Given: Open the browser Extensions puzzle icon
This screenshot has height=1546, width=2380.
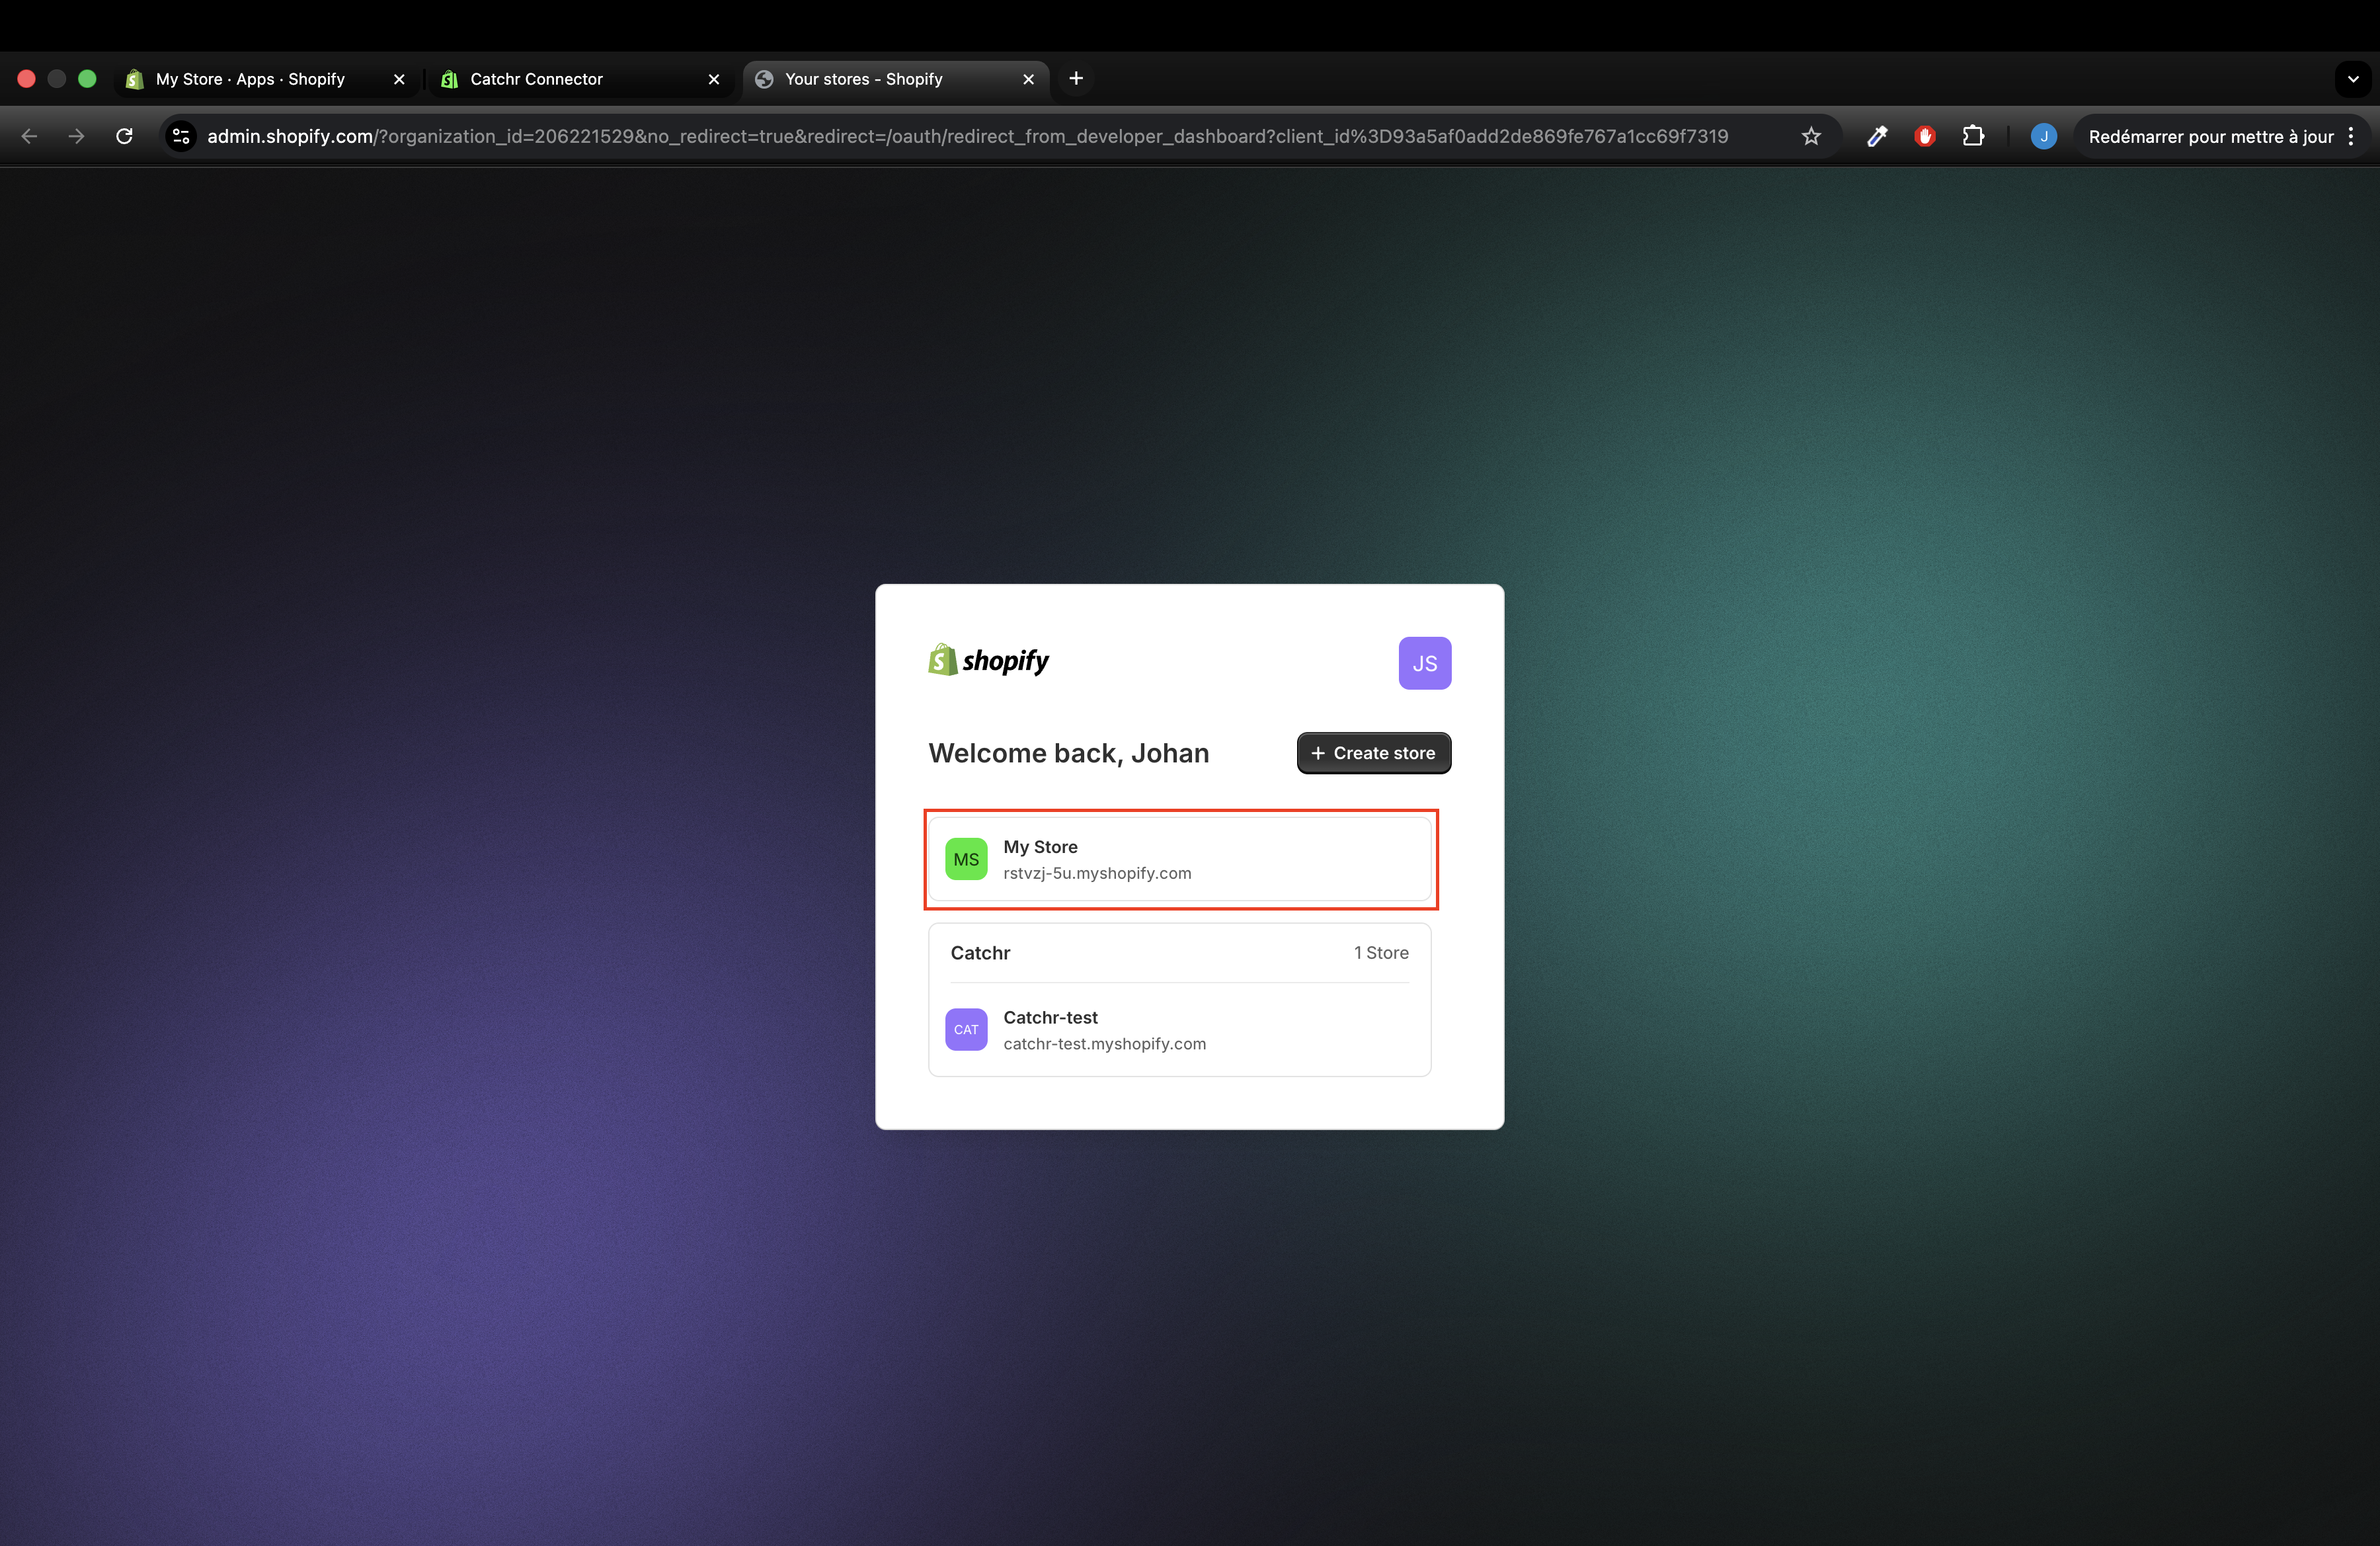Looking at the screenshot, I should pyautogui.click(x=1973, y=136).
